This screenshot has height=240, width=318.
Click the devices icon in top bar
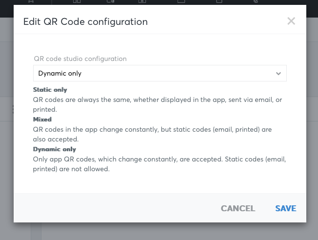pyautogui.click(x=111, y=1)
